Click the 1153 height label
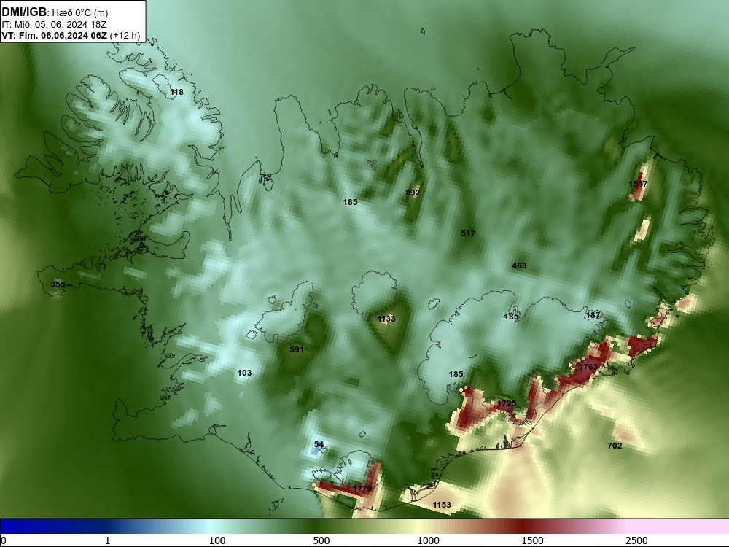Screen dimensions: 729x547 [x=442, y=505]
